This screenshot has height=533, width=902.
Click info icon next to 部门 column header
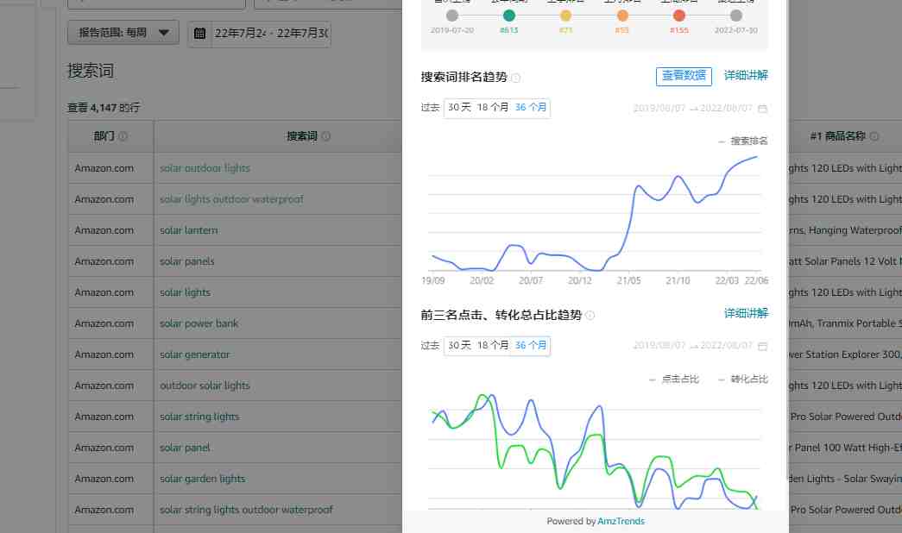click(x=123, y=136)
